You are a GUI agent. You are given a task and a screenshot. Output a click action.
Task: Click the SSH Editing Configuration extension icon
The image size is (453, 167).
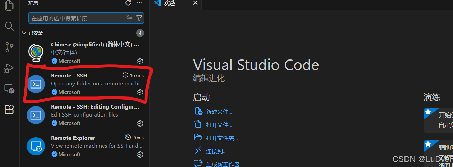click(36, 115)
